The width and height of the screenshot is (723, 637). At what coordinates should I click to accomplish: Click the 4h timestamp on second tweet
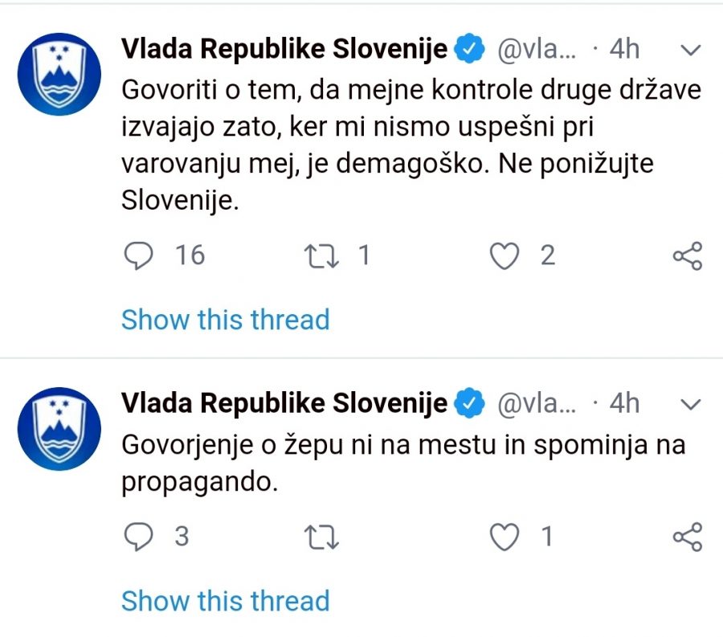tap(624, 403)
